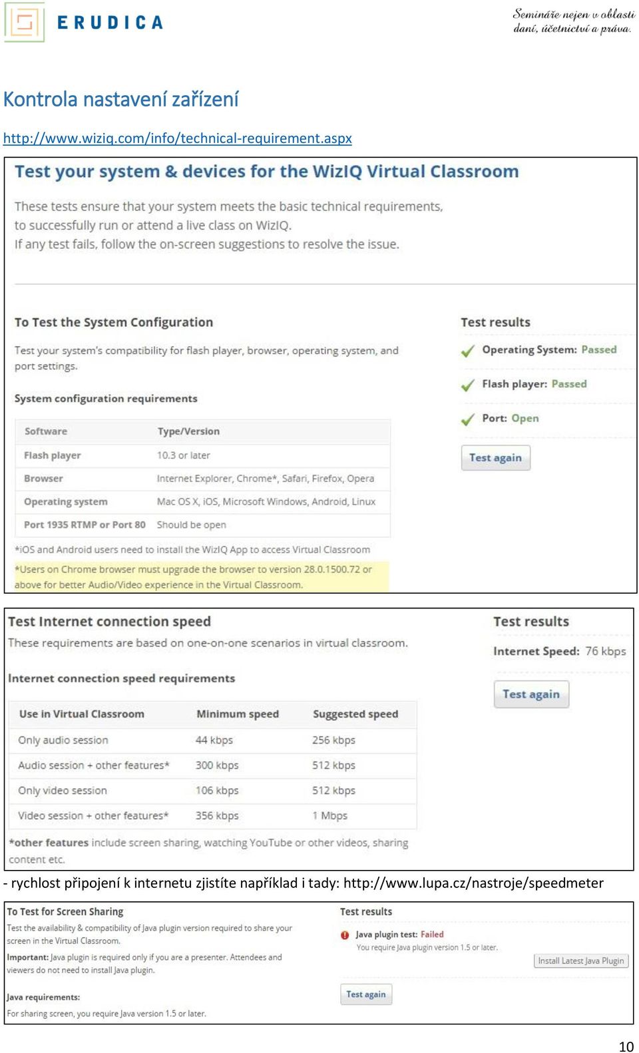Click the Flash player passed checkmark icon
The image size is (639, 1053).
[468, 385]
